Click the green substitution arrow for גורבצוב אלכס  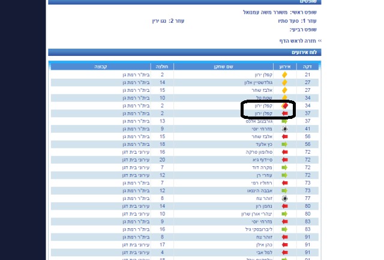284,121
